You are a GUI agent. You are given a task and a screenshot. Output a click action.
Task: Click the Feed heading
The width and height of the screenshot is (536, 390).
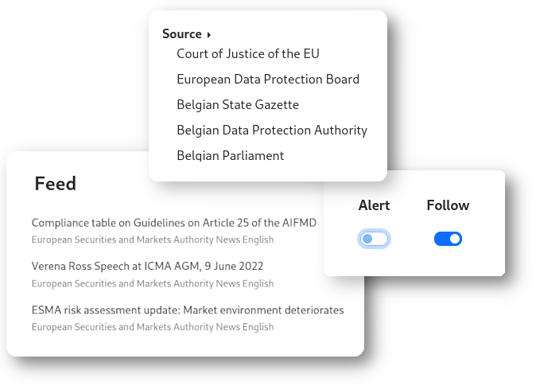click(55, 184)
